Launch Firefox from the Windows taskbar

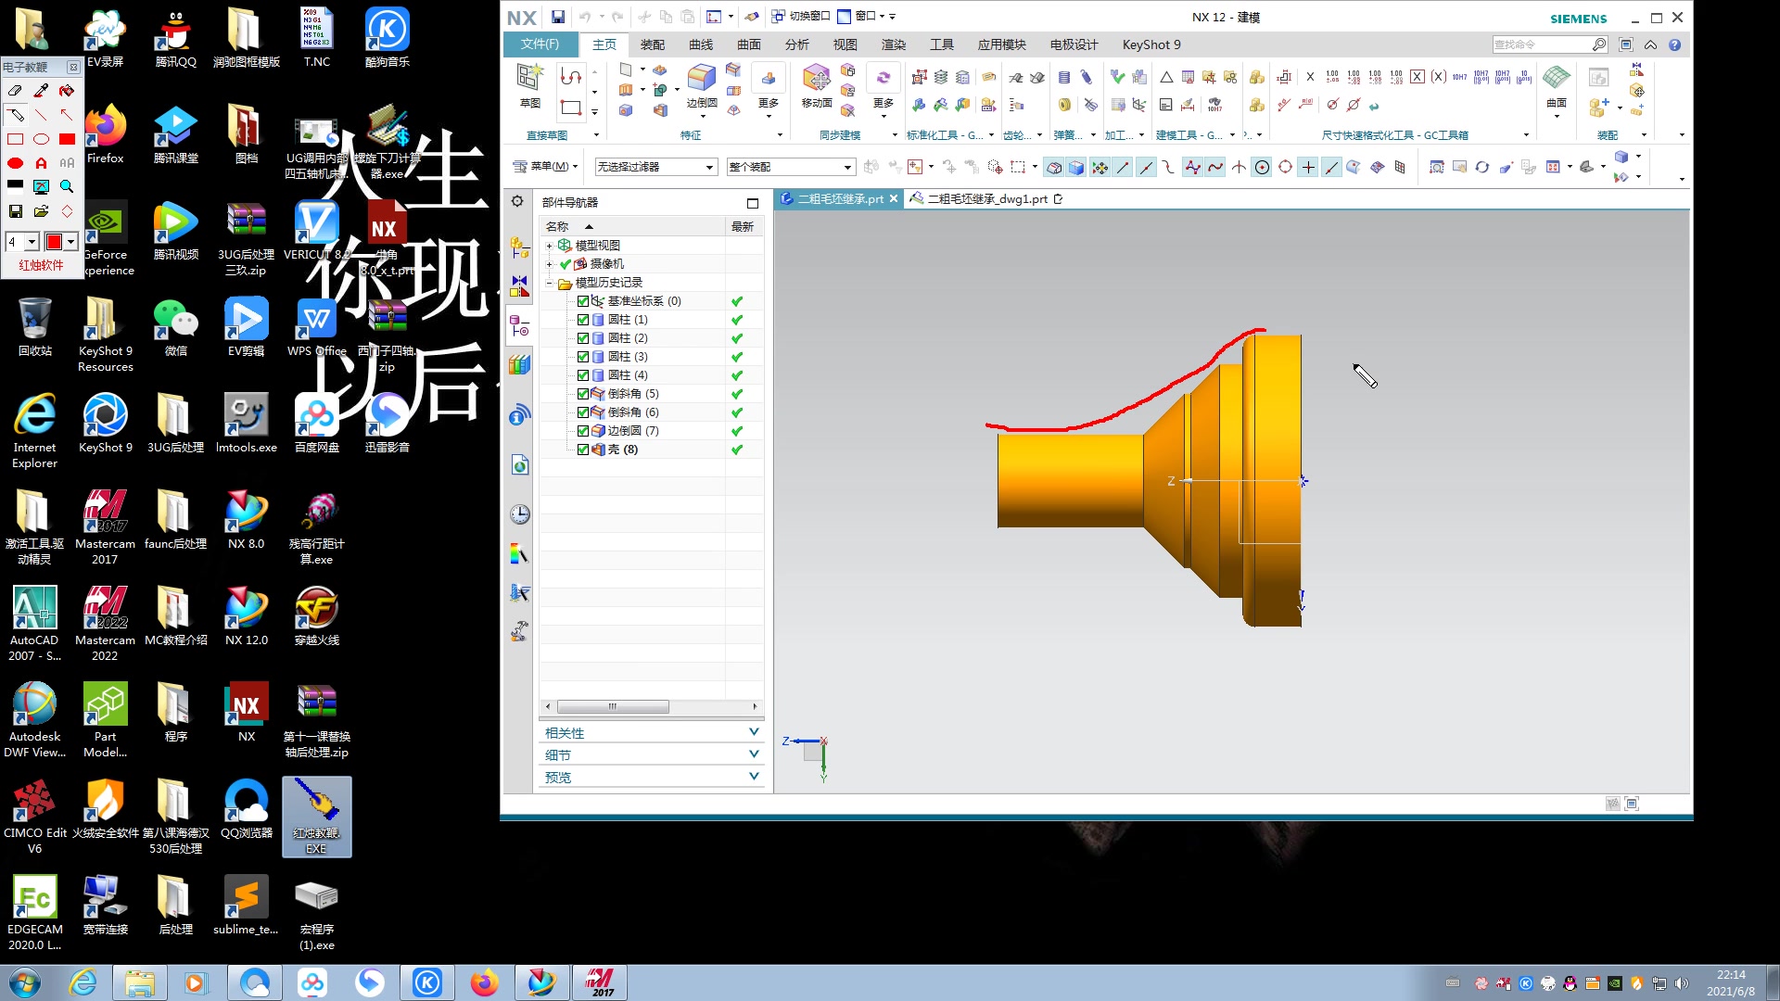tap(484, 982)
